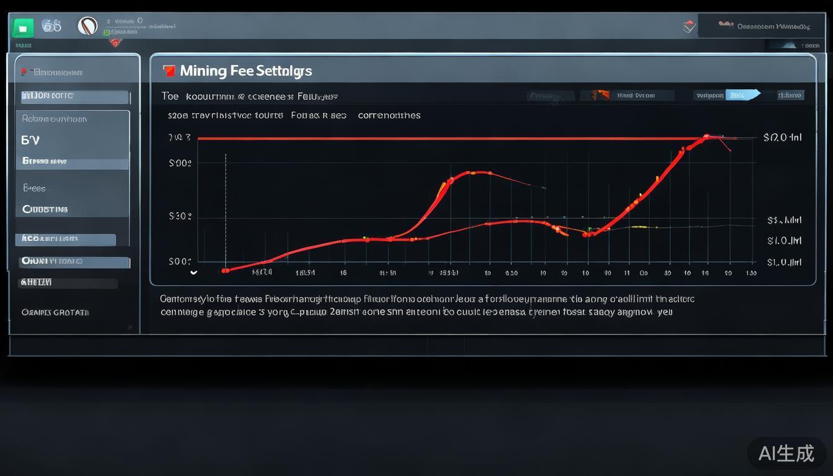Click the peak data point on the red chart line
This screenshot has width=833, height=476.
click(x=705, y=136)
